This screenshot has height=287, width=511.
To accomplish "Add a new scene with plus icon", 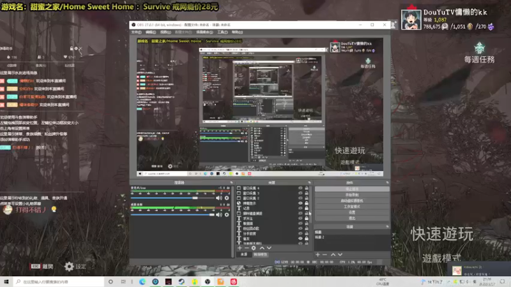I will coord(317,254).
